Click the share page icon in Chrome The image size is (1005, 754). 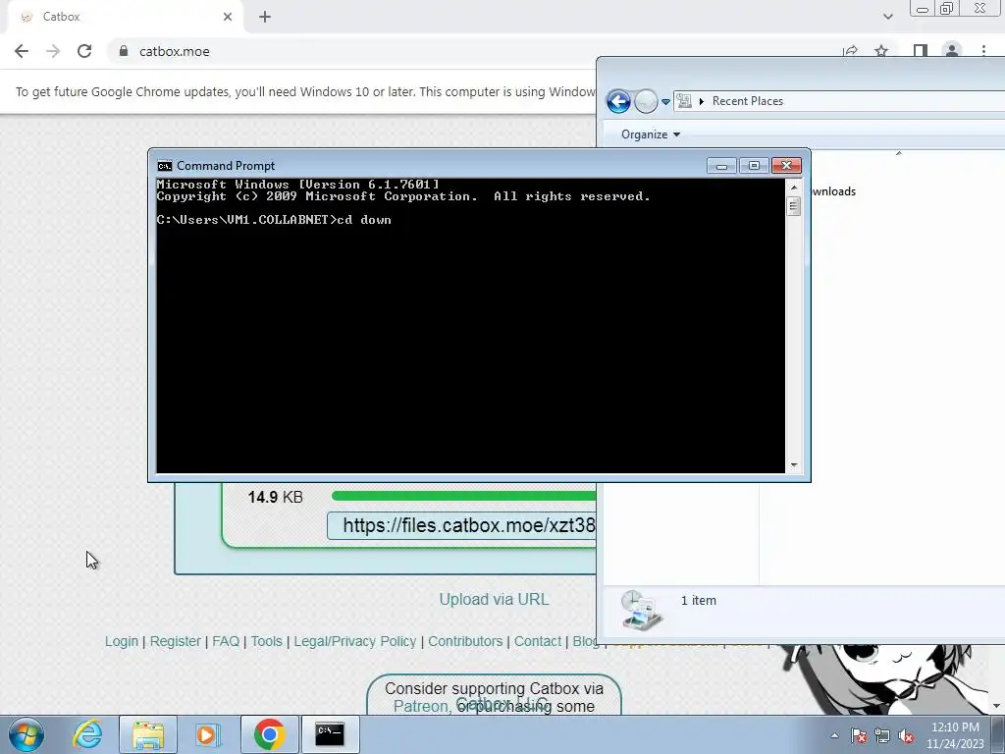click(851, 51)
